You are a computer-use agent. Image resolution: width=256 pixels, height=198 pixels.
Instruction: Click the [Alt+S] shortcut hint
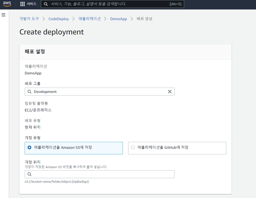(x=176, y=4)
